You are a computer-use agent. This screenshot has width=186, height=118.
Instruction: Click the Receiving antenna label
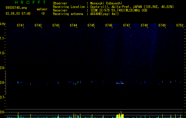point(68,14)
